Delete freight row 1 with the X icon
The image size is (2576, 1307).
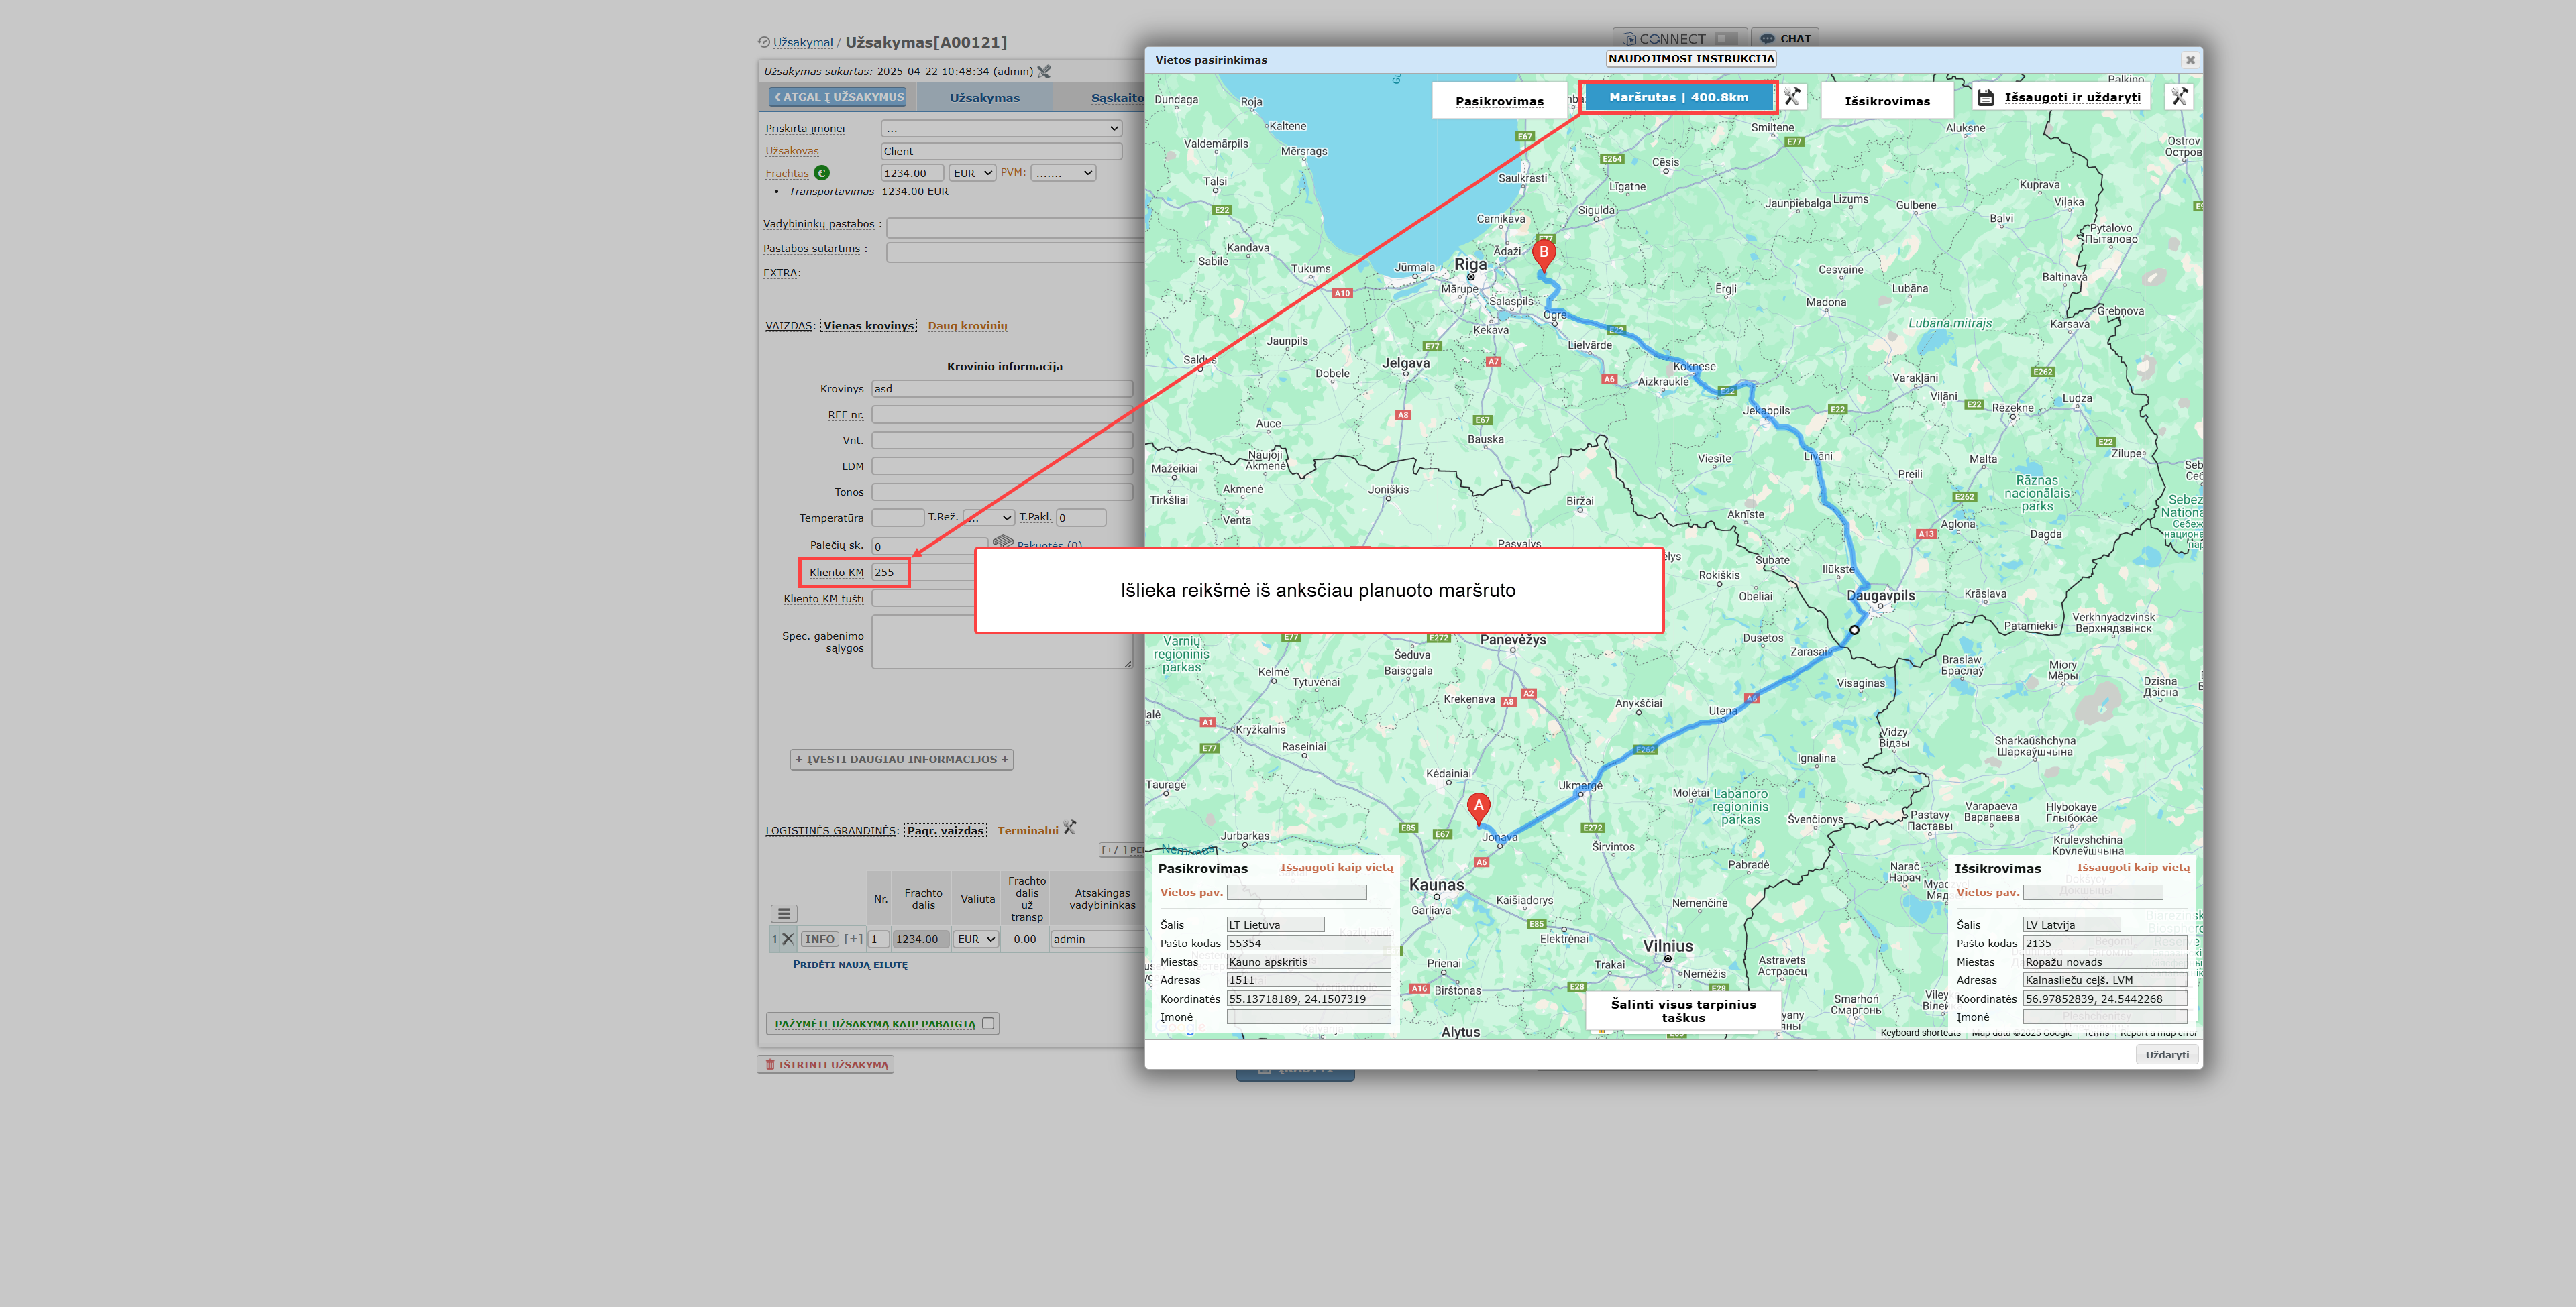pyautogui.click(x=788, y=939)
